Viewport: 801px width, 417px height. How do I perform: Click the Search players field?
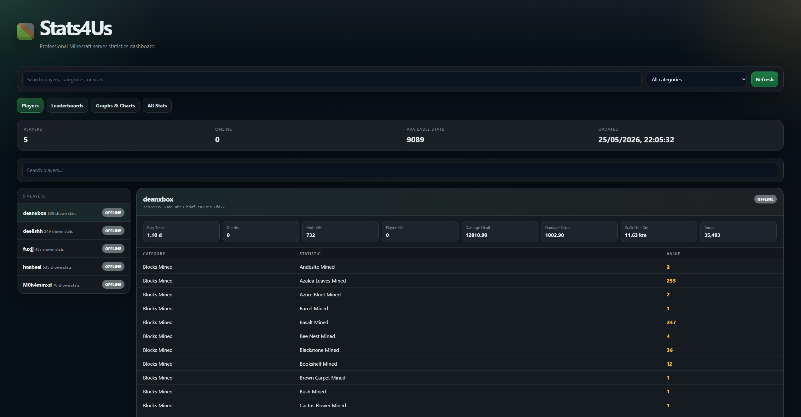pyautogui.click(x=400, y=170)
